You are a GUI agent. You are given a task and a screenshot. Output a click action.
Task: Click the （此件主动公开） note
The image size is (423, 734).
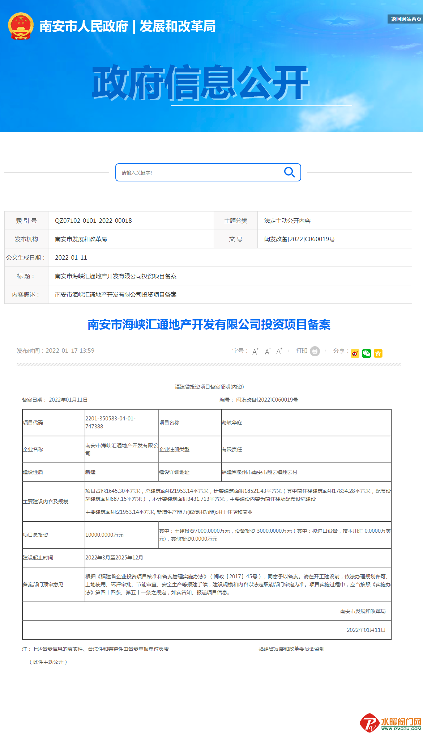coord(48,662)
